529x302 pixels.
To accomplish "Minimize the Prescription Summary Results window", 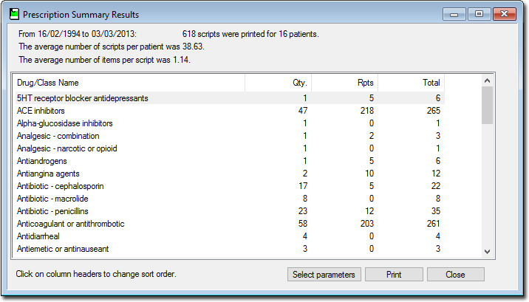I will pos(454,14).
